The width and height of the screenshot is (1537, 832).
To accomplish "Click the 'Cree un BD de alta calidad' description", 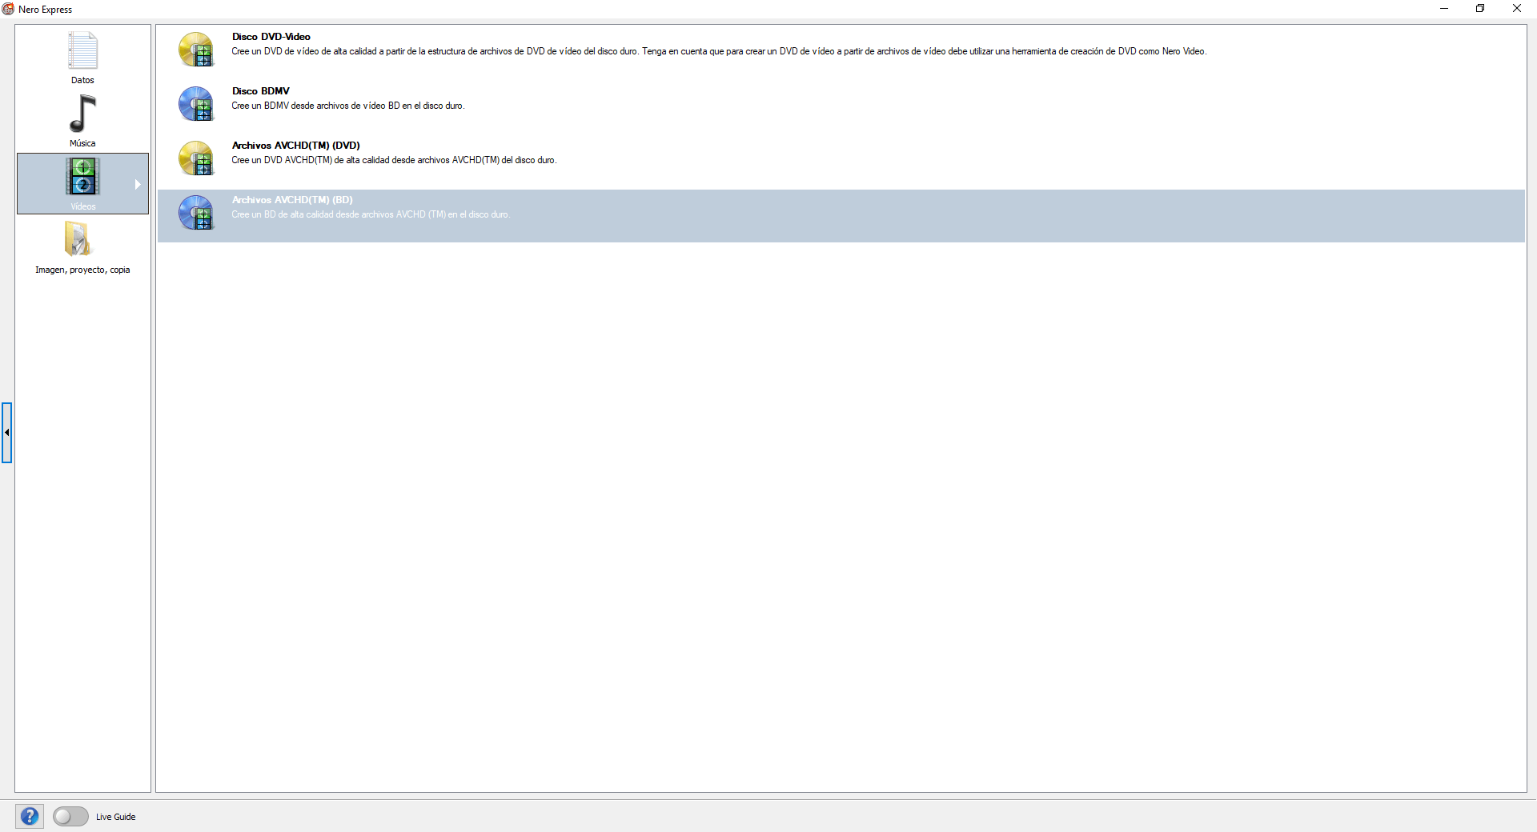I will point(371,214).
